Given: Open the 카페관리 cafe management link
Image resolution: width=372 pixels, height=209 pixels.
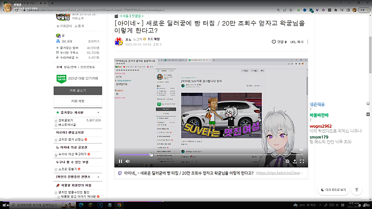Looking at the screenshot, I should pyautogui.click(x=64, y=26).
